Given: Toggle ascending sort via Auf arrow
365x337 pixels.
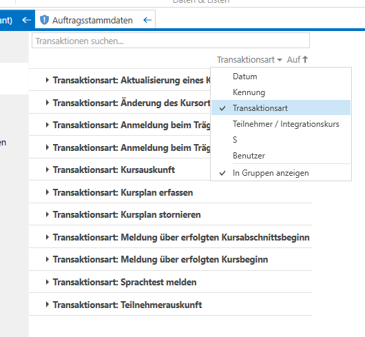Looking at the screenshot, I should coord(298,60).
